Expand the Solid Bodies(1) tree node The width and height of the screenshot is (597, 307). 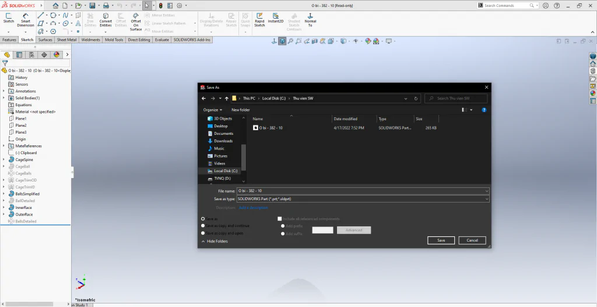(x=4, y=98)
